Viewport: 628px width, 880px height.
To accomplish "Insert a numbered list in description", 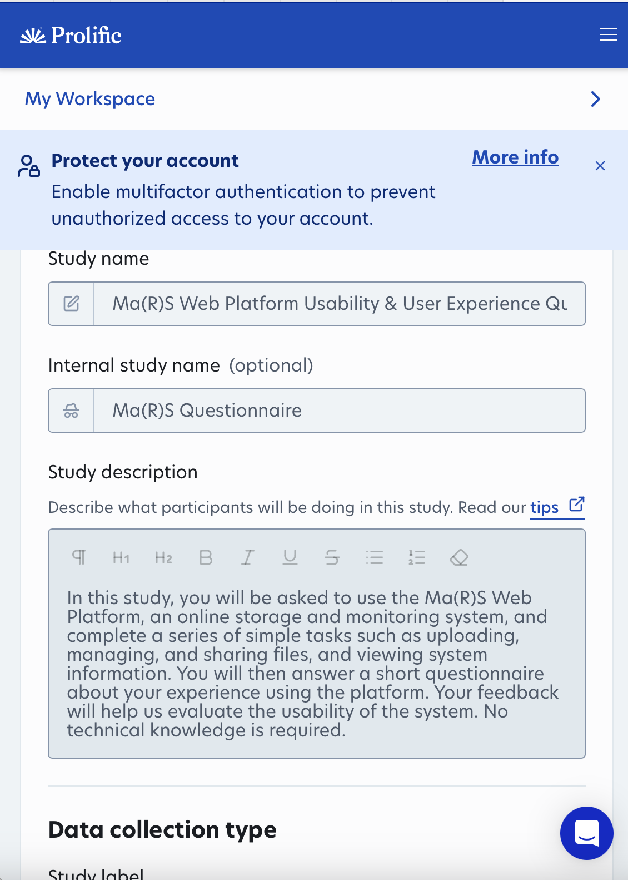I will point(417,557).
